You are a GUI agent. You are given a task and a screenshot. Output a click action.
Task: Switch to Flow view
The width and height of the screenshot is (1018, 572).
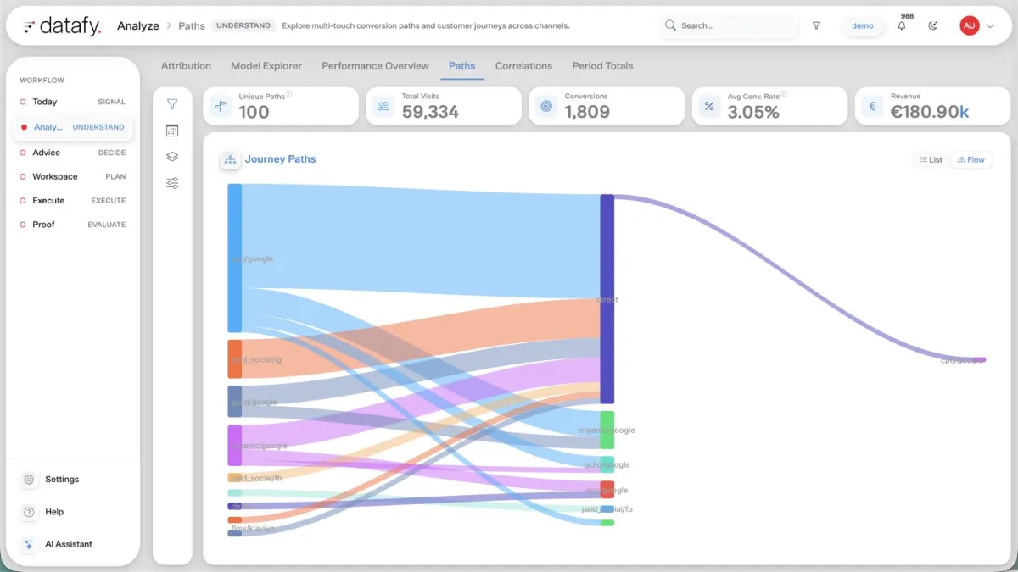tap(970, 159)
